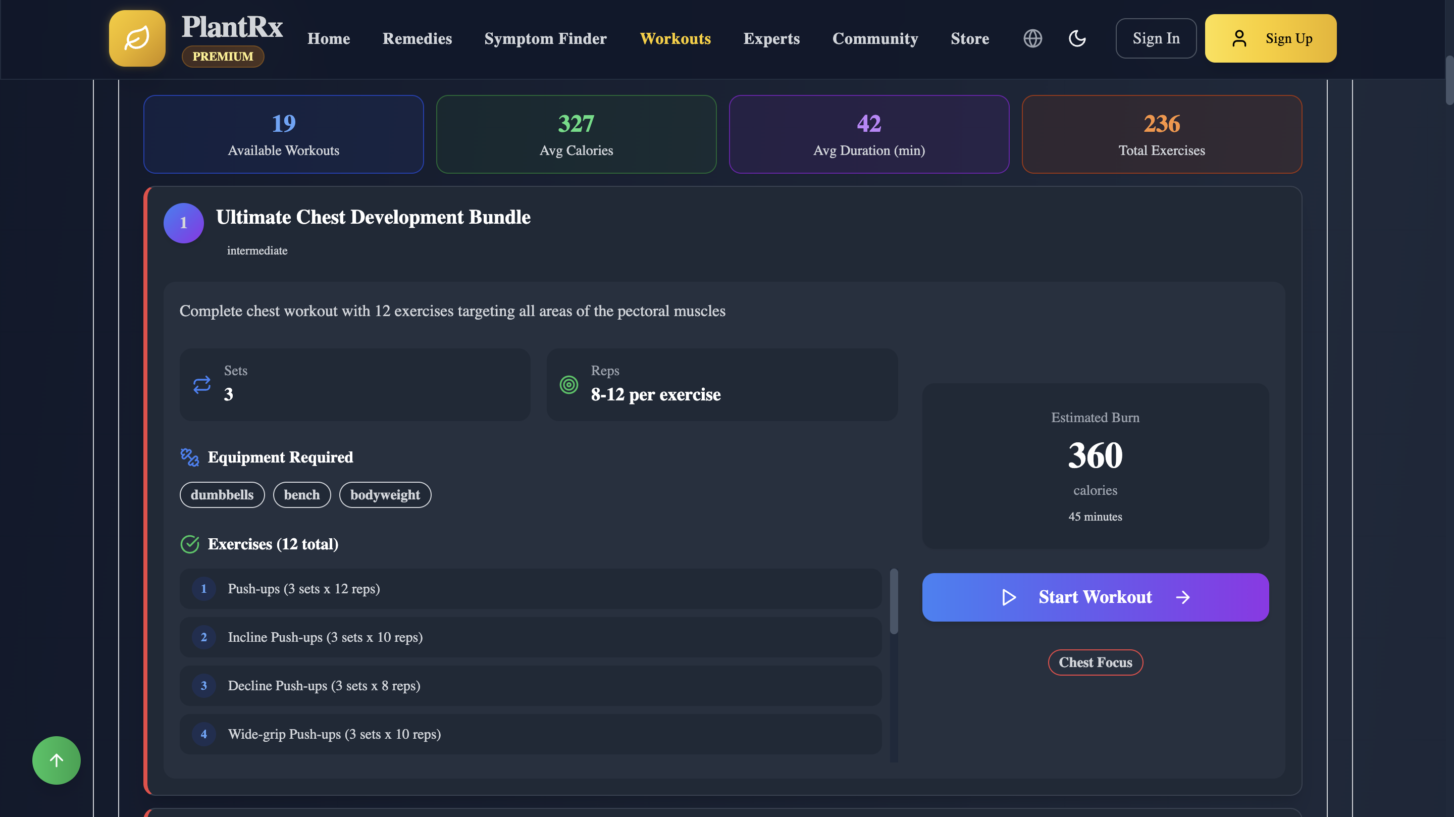Viewport: 1454px width, 817px height.
Task: Click the Sets repeat arrows icon
Action: pyautogui.click(x=201, y=384)
